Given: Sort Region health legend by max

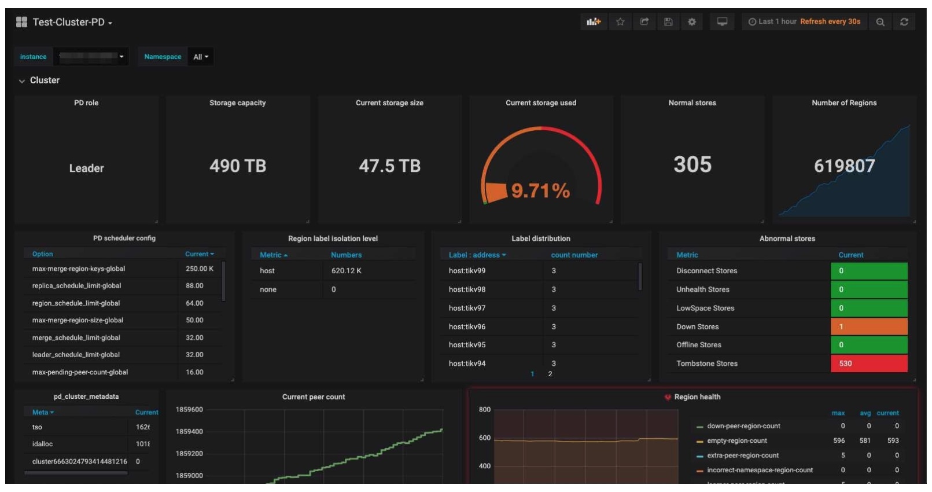Looking at the screenshot, I should 838,413.
